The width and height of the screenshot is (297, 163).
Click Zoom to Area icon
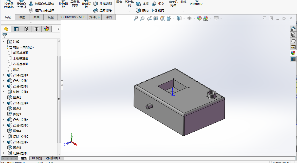point(143,18)
